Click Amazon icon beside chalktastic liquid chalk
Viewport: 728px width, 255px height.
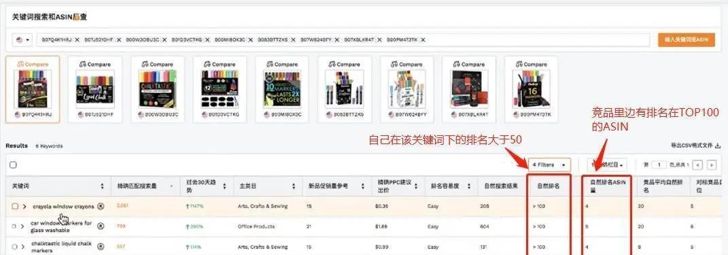tap(101, 247)
